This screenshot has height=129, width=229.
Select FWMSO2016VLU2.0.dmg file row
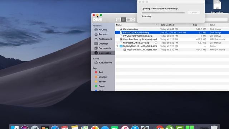click(x=172, y=33)
